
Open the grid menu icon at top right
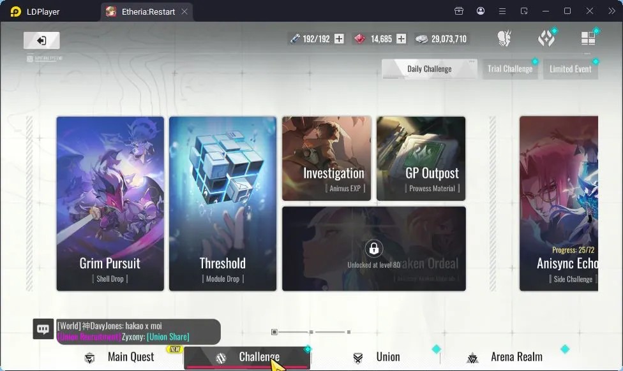pyautogui.click(x=589, y=38)
